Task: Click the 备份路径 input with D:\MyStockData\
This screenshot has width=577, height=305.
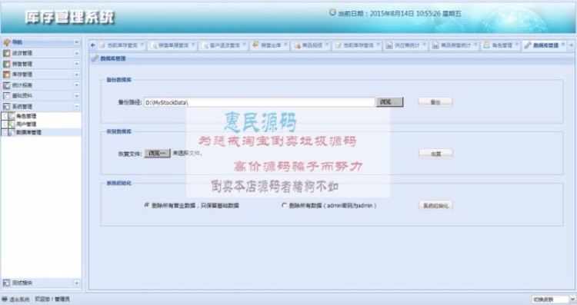Action: (259, 102)
